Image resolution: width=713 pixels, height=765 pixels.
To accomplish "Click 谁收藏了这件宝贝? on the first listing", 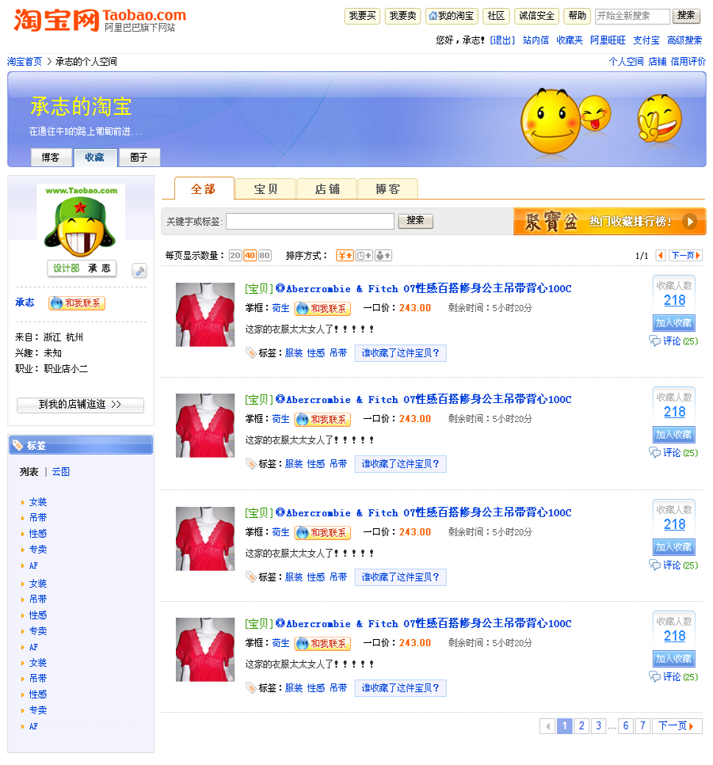I will tap(400, 353).
